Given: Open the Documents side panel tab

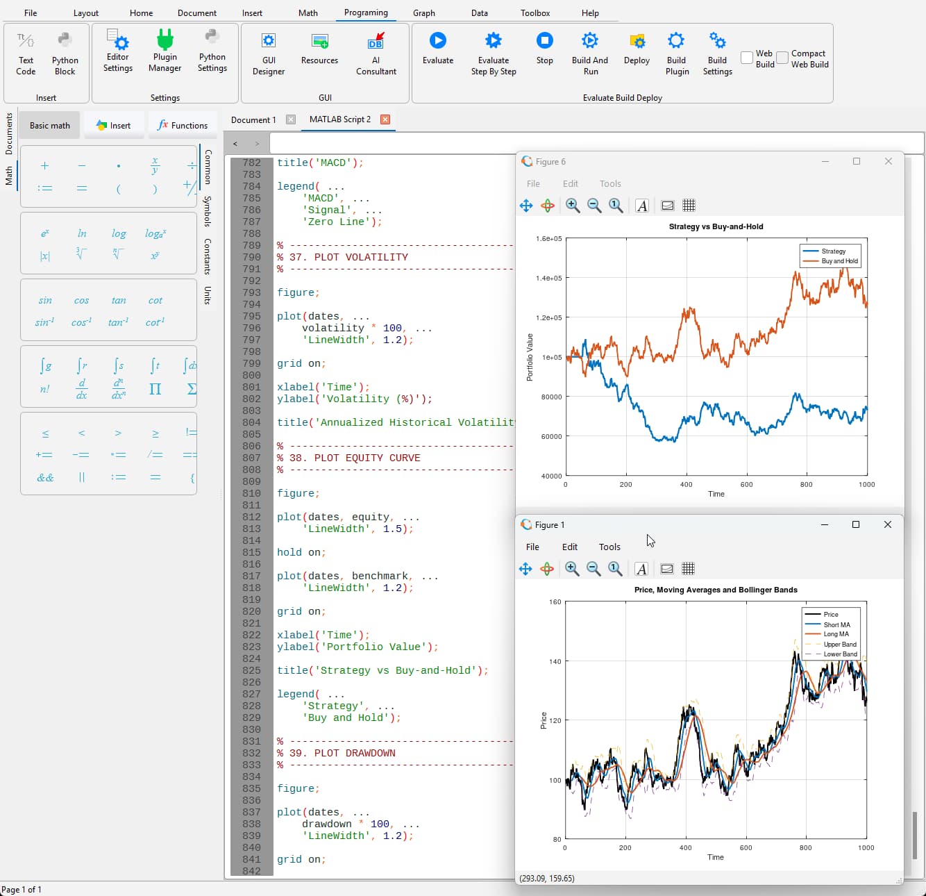Looking at the screenshot, I should click(x=9, y=133).
